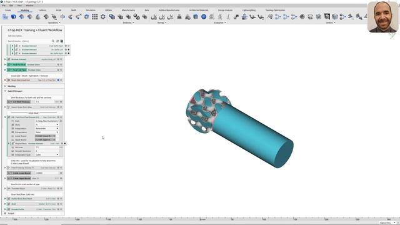Click the curved pipe connector icon
This screenshot has width=400, height=225.
click(x=236, y=17)
